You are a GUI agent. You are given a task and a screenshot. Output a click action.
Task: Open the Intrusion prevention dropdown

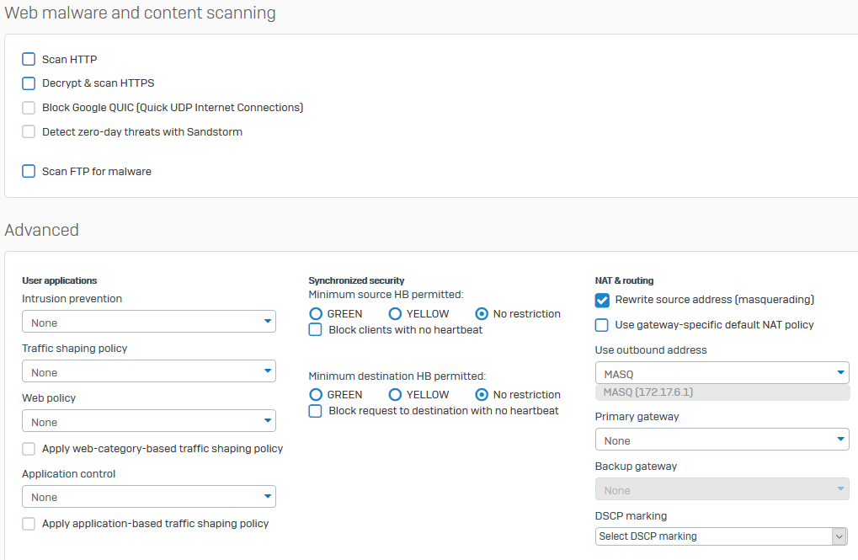(148, 322)
